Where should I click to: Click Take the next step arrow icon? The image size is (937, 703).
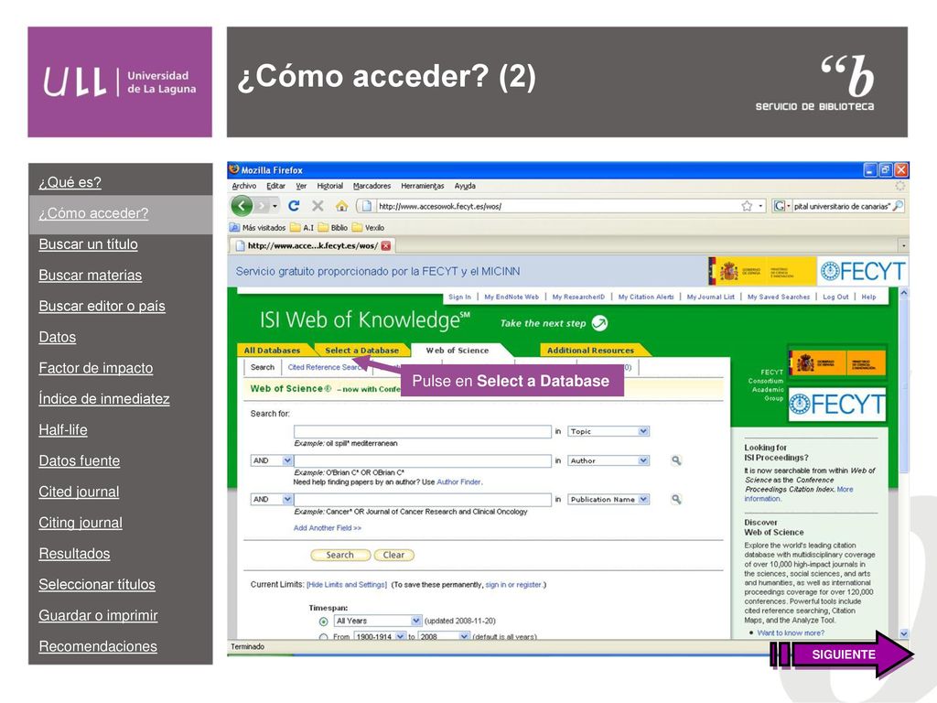599,323
